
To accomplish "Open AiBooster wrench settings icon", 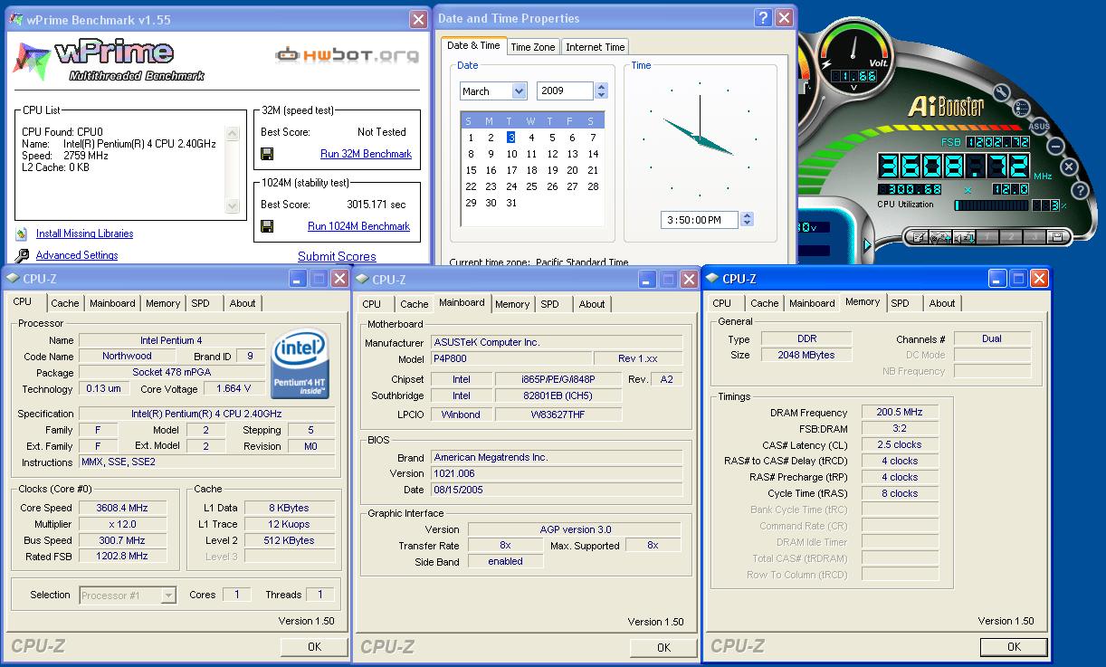I will click(x=1002, y=92).
